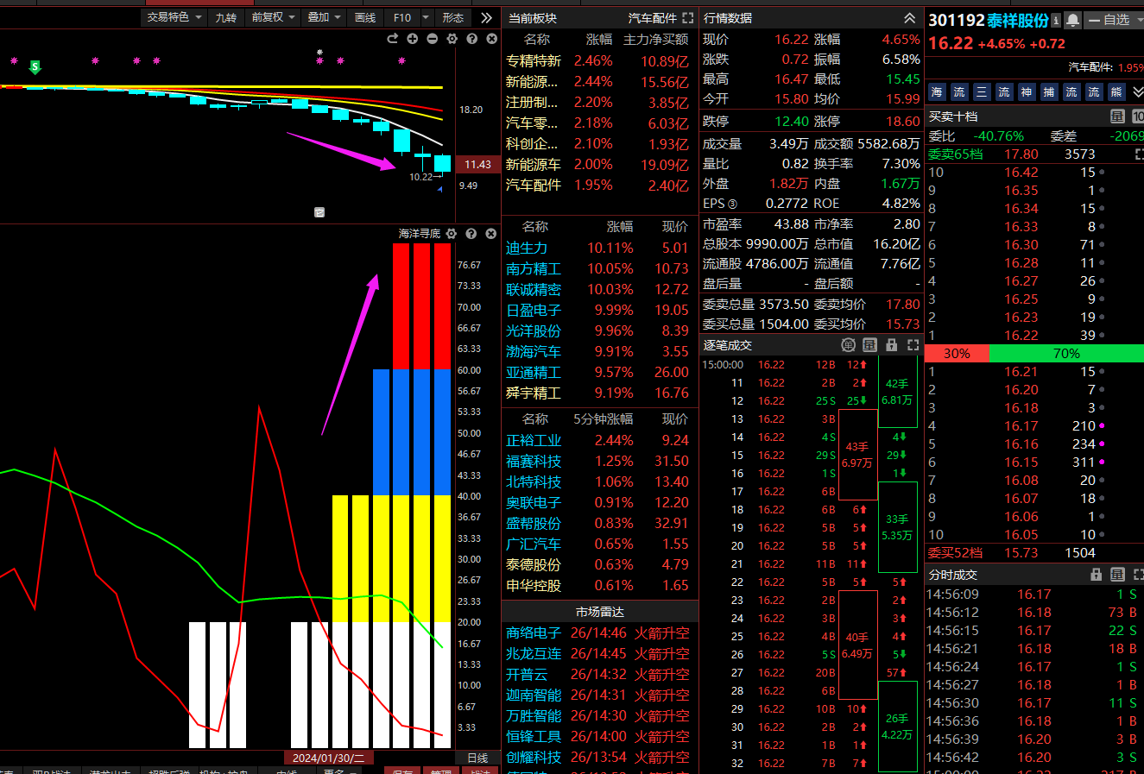Click the redo arrow icon in K-line chart toolbar
The image size is (1144, 774).
pyautogui.click(x=393, y=39)
